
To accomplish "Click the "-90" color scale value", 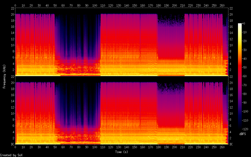I will pyautogui.click(x=244, y=103).
